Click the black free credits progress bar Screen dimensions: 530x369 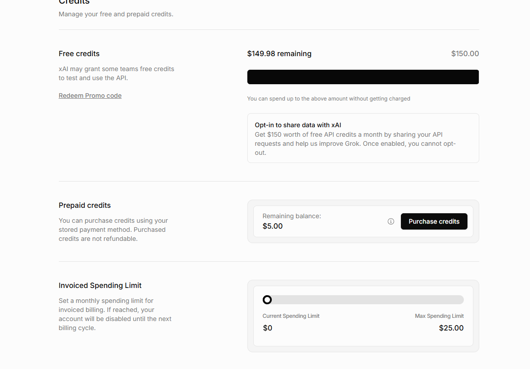(363, 77)
